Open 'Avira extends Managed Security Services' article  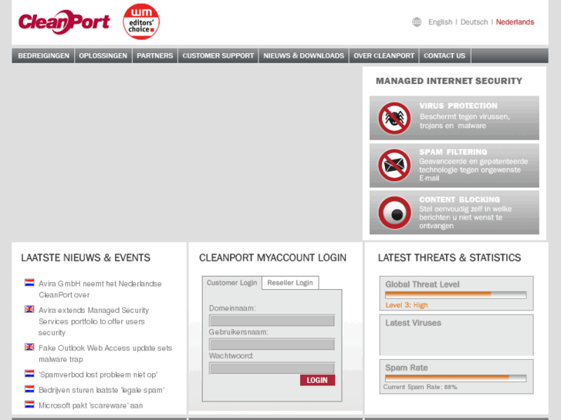pos(93,321)
